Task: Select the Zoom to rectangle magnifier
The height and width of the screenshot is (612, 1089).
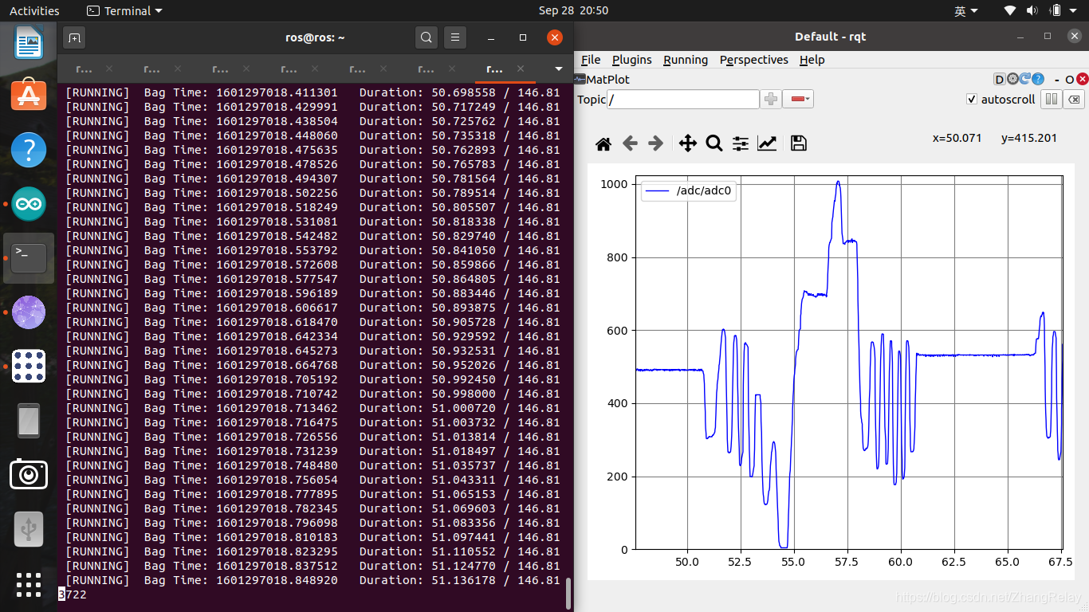Action: tap(714, 143)
